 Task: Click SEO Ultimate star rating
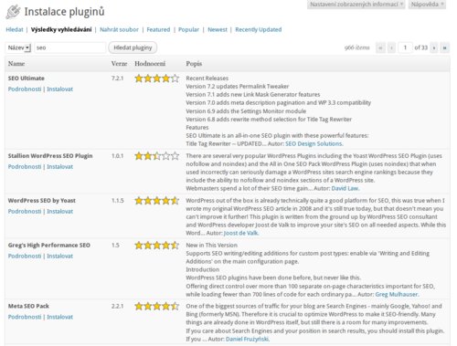156,79
